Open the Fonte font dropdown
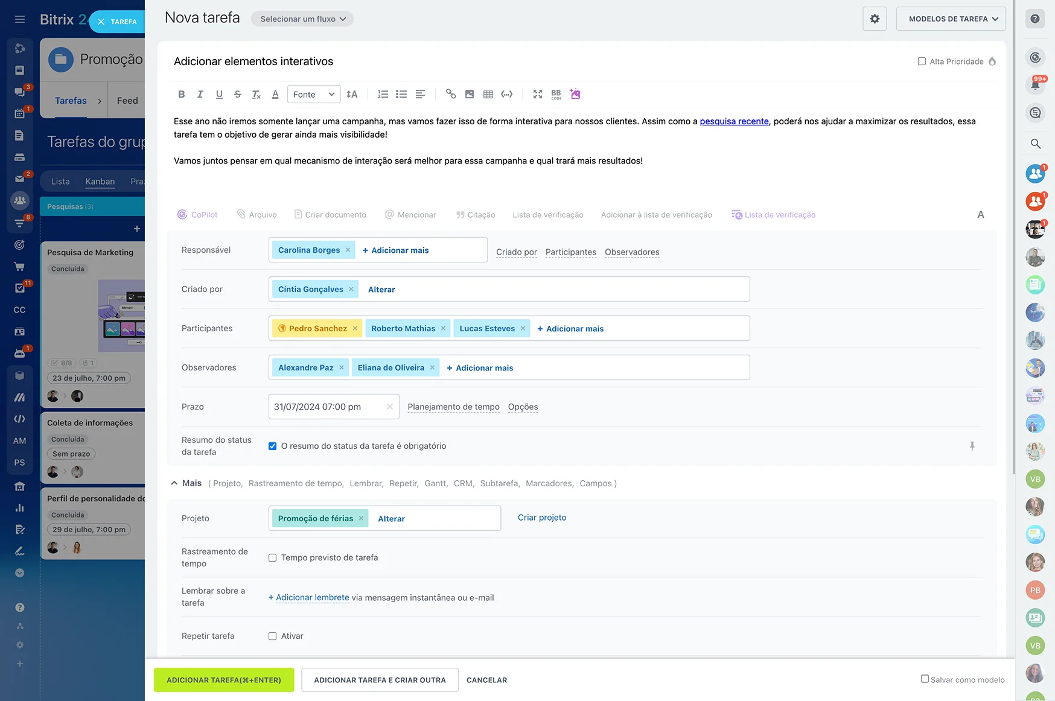The height and width of the screenshot is (701, 1055). coord(313,94)
